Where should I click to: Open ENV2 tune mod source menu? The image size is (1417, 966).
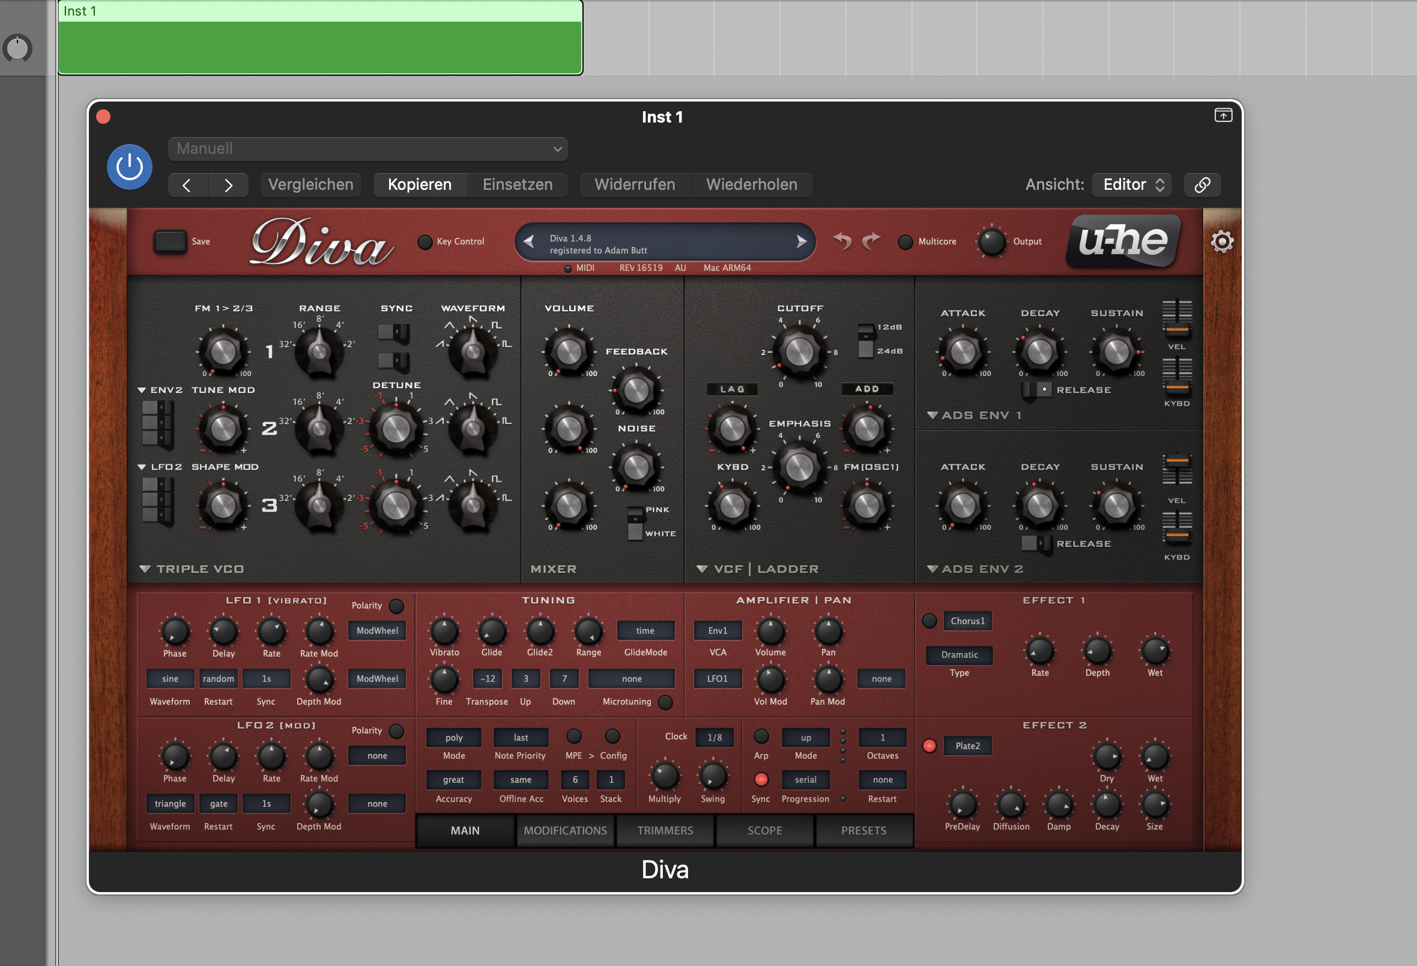click(159, 390)
